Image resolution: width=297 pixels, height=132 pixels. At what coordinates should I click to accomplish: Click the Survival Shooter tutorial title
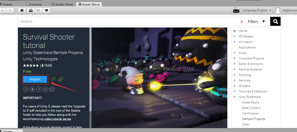[x=49, y=41]
